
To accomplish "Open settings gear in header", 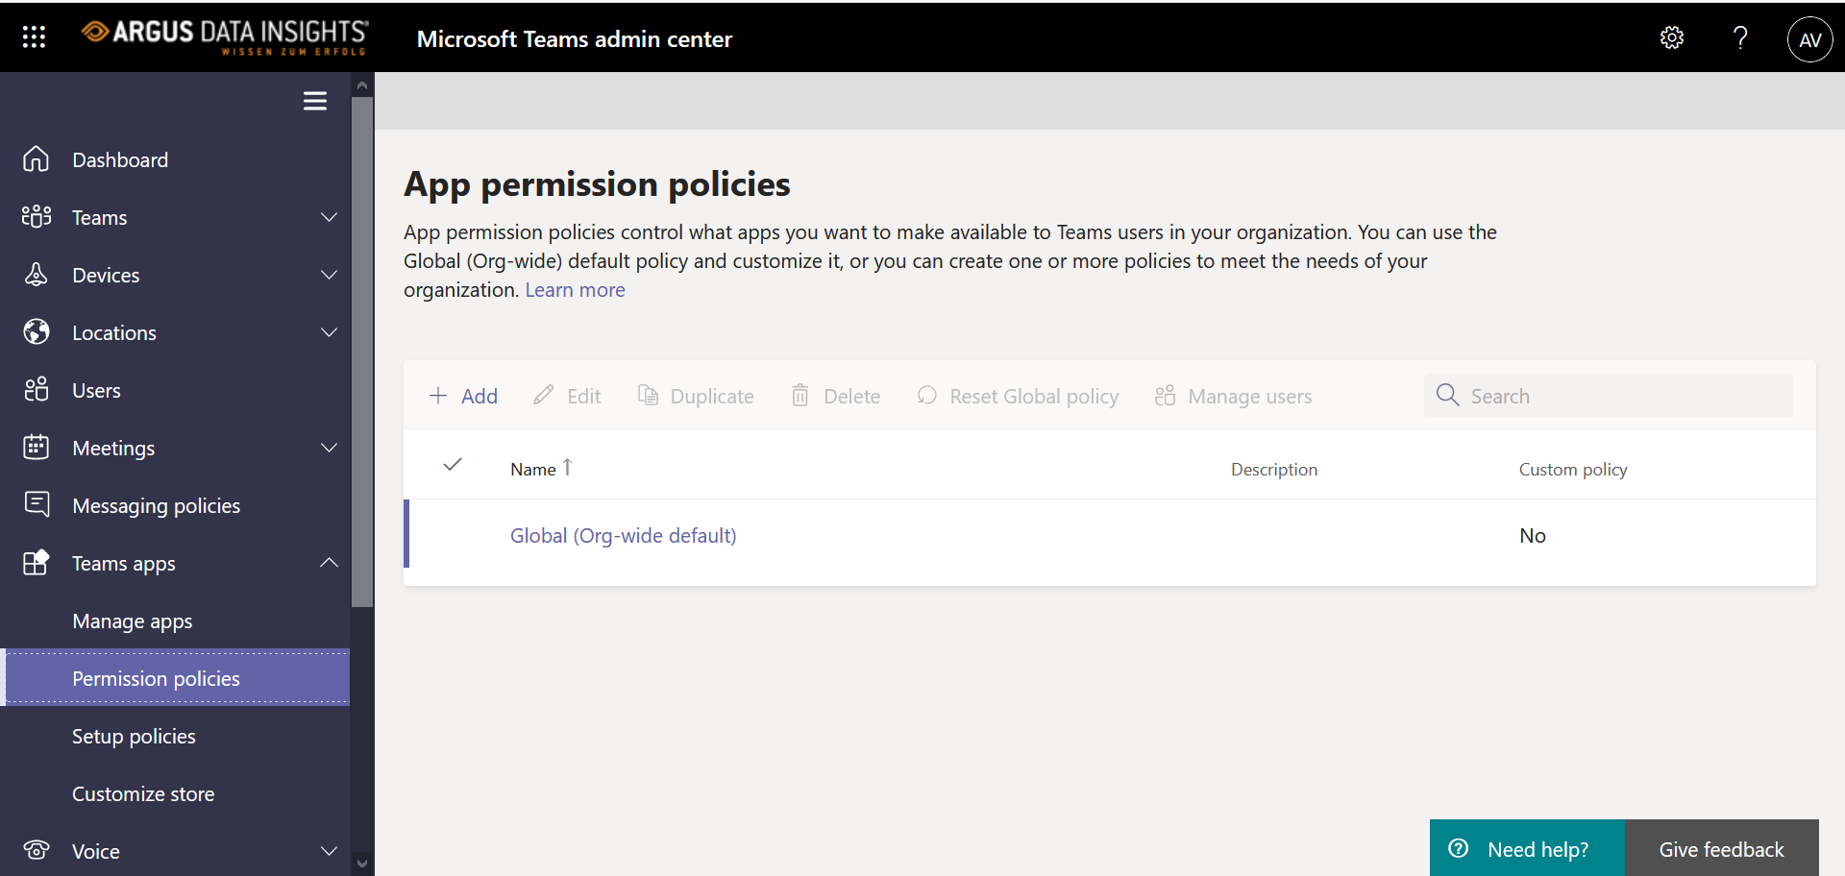I will tap(1672, 37).
